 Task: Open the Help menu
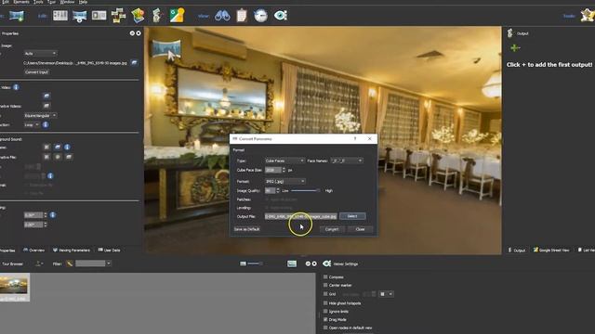[x=83, y=2]
